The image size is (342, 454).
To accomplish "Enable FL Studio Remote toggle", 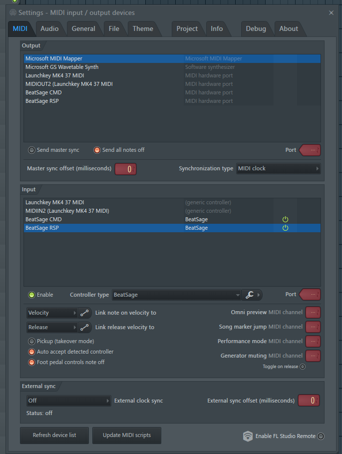I will click(321, 436).
